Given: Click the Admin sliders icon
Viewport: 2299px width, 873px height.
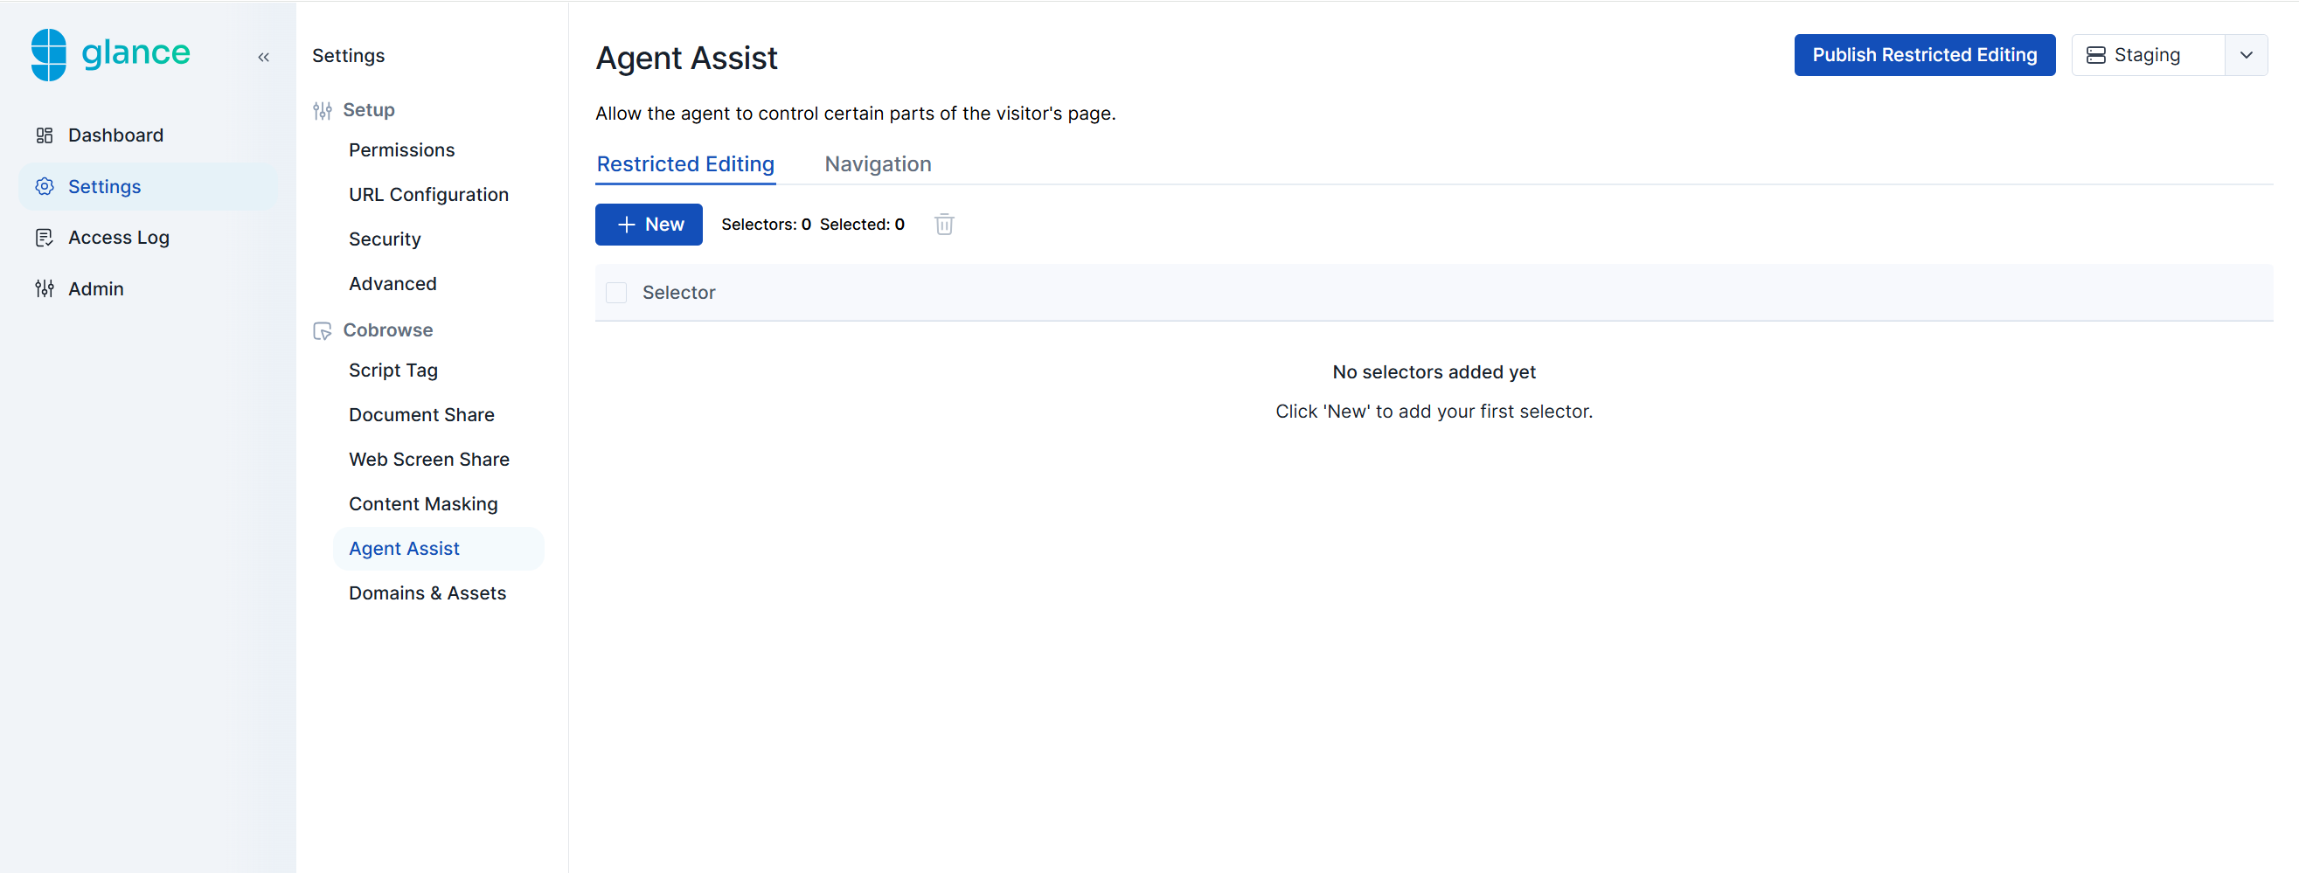Looking at the screenshot, I should tap(45, 288).
